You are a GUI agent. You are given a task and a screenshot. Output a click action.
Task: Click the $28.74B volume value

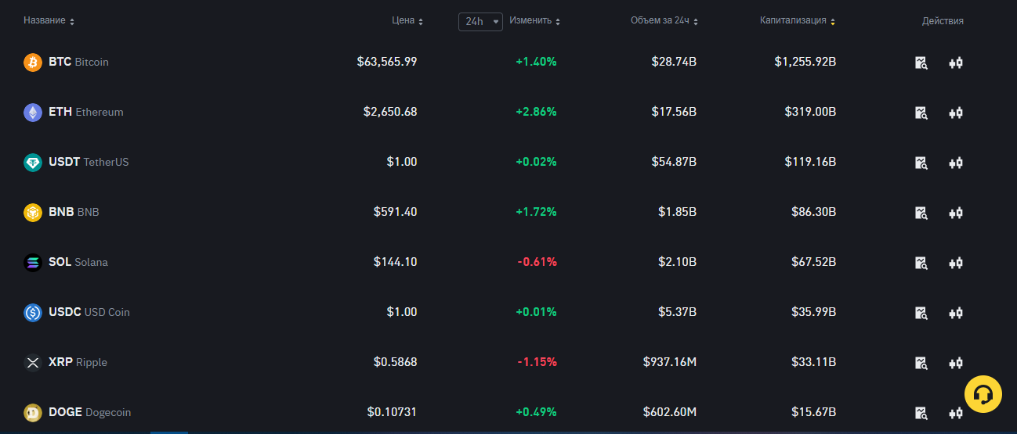674,62
